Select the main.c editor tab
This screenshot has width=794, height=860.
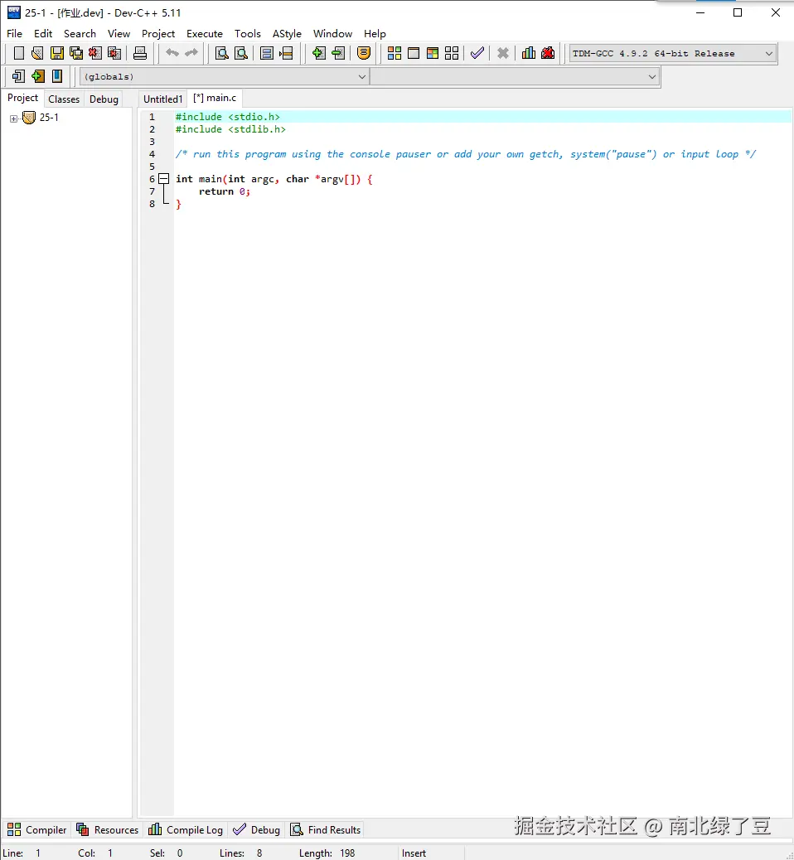(215, 98)
